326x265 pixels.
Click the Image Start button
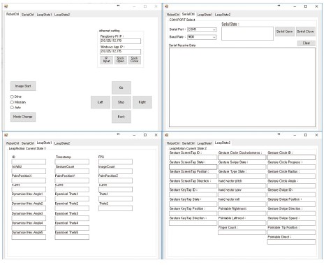tap(23, 86)
